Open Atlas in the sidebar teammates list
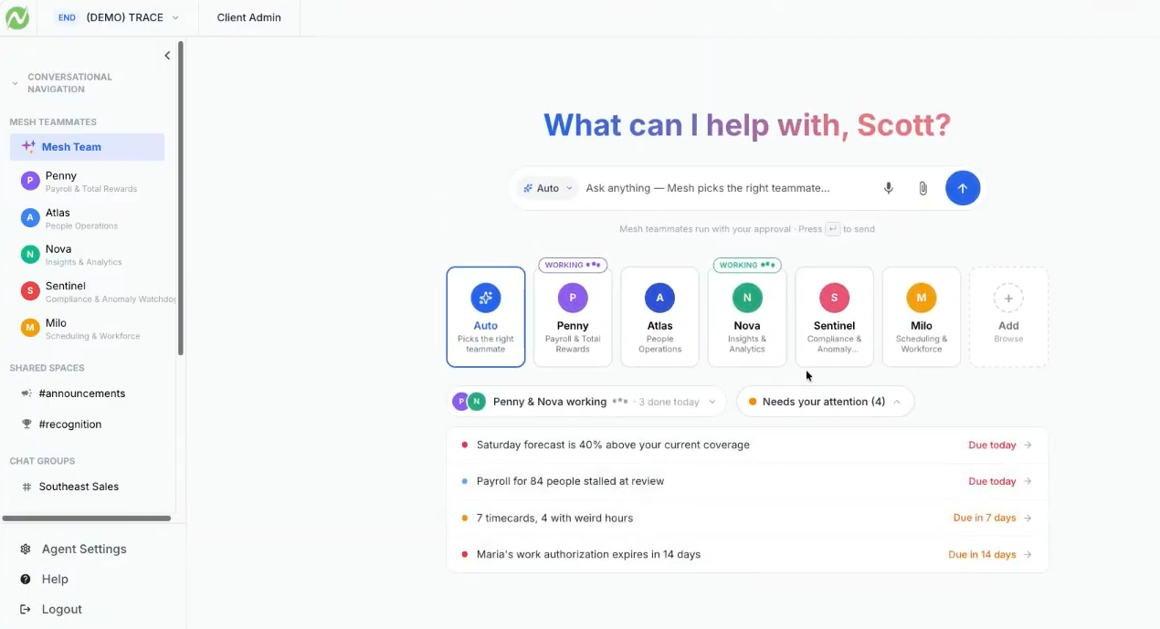 [88, 218]
